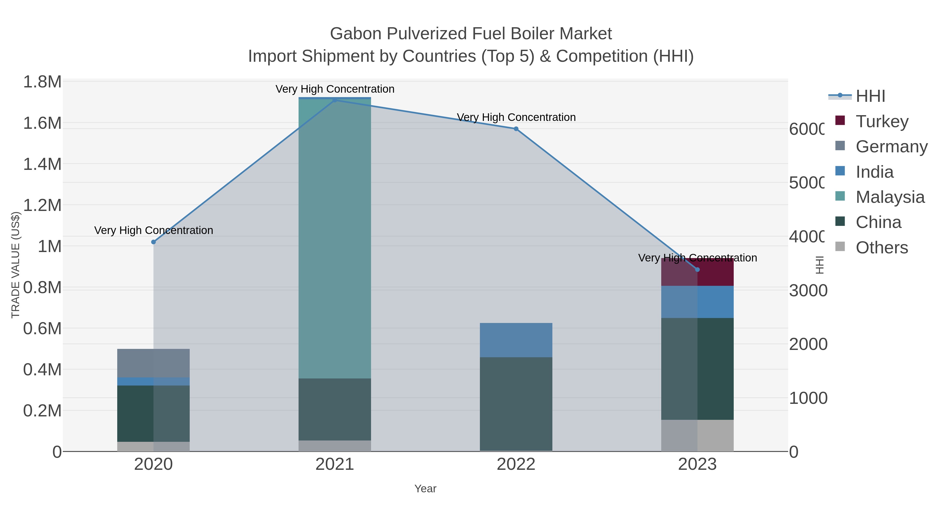Toggle the India legend entry

point(865,171)
